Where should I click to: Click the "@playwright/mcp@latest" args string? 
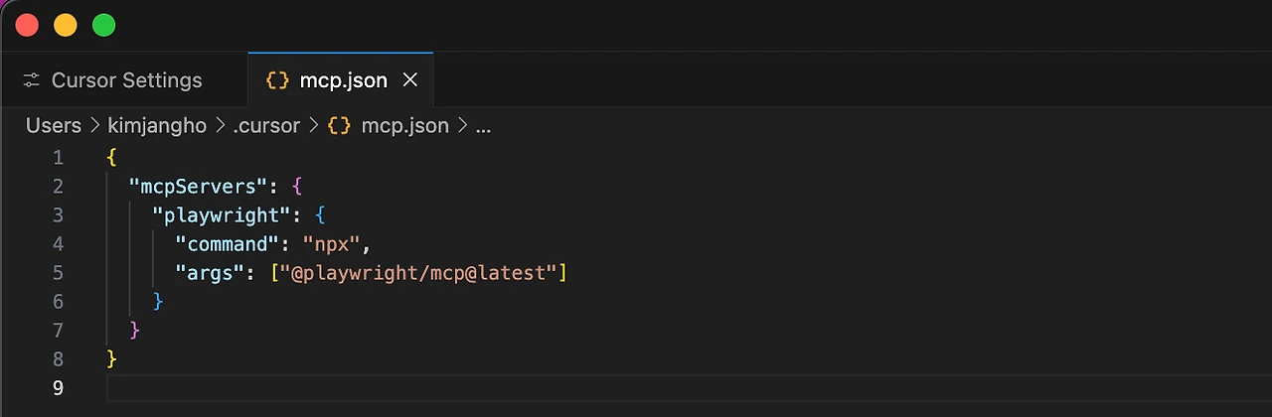(x=418, y=272)
